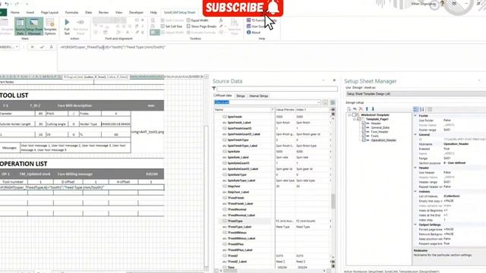Run the Full Test action
This screenshot has height=273, width=486.
coord(67,27)
